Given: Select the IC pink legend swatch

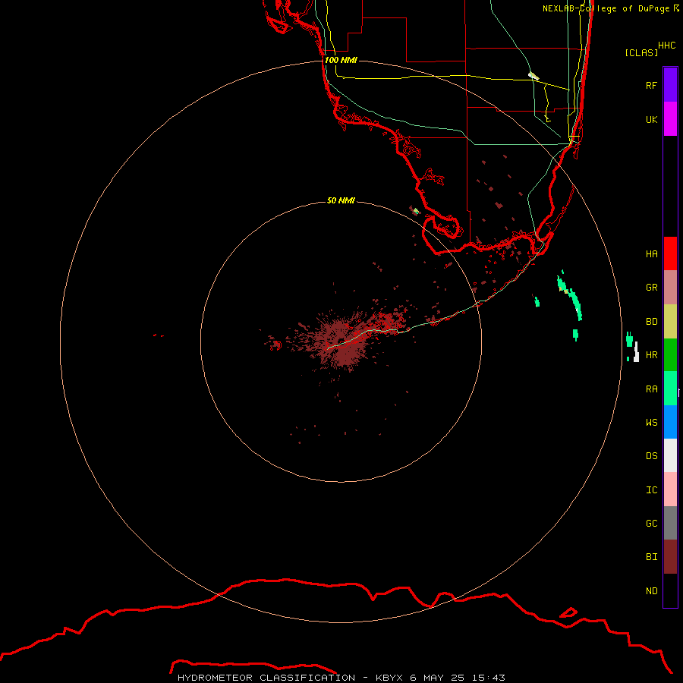Looking at the screenshot, I should tap(670, 489).
